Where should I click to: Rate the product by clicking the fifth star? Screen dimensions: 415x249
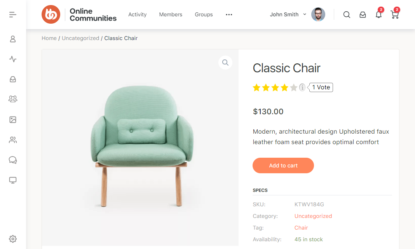[293, 87]
